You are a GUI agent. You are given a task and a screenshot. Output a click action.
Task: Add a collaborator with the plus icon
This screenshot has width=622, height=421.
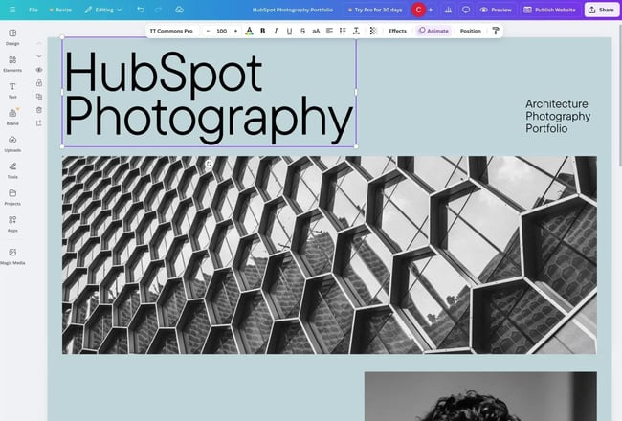431,10
